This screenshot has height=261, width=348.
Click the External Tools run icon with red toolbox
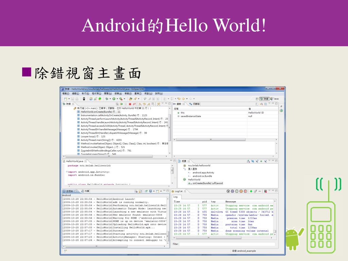coord(121,99)
